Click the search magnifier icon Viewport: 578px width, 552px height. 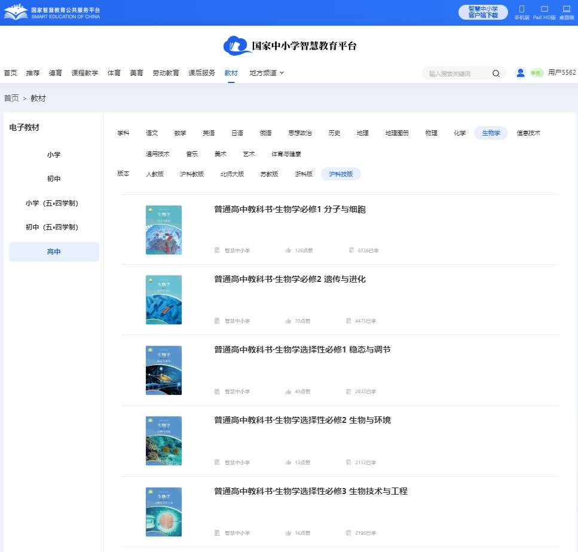(496, 73)
